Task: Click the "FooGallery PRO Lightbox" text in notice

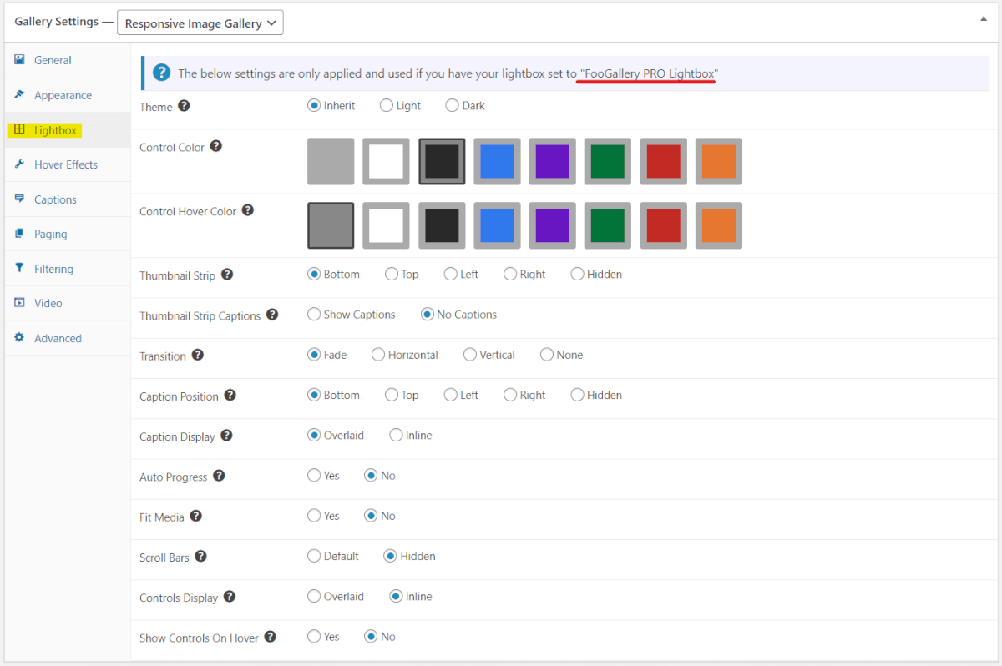Action: 650,73
